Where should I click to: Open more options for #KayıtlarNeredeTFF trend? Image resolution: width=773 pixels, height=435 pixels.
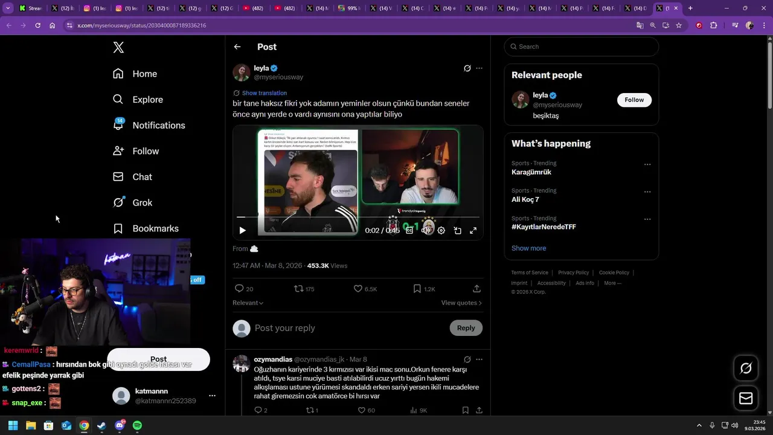tap(647, 219)
